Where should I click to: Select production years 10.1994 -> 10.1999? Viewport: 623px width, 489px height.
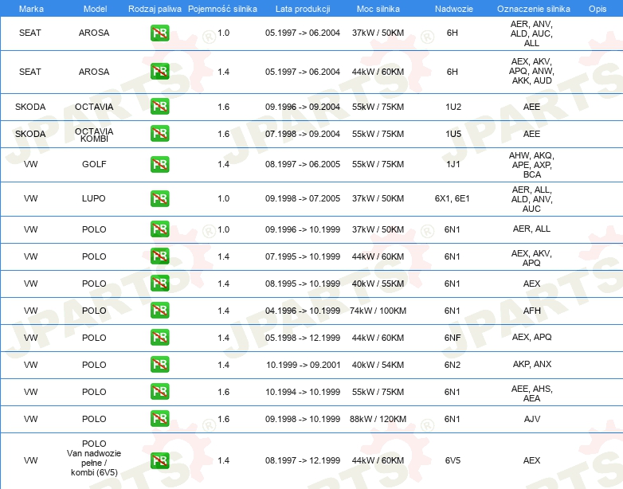pyautogui.click(x=303, y=392)
